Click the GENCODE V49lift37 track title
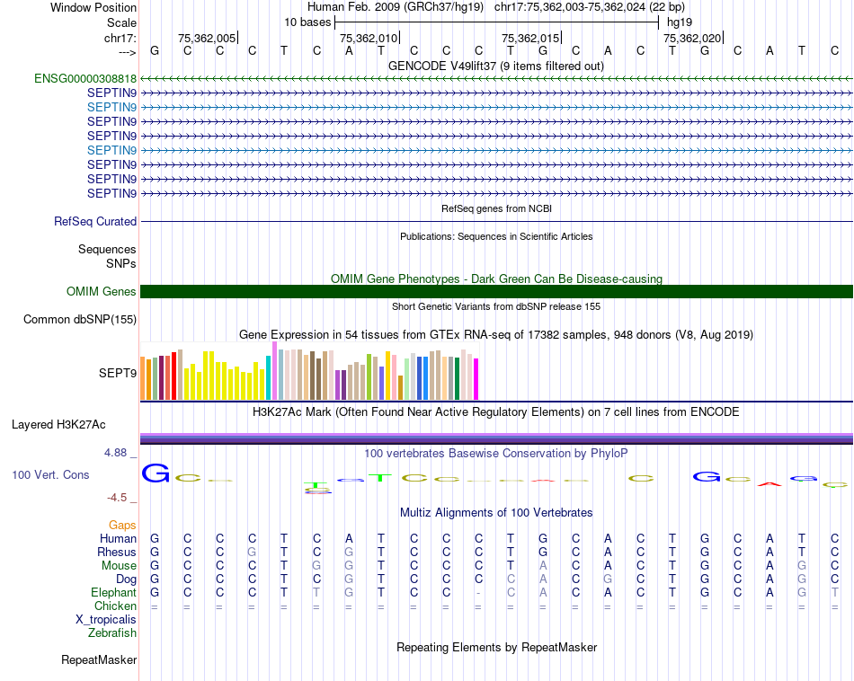Viewport: 854px width, 681px height. (495, 66)
